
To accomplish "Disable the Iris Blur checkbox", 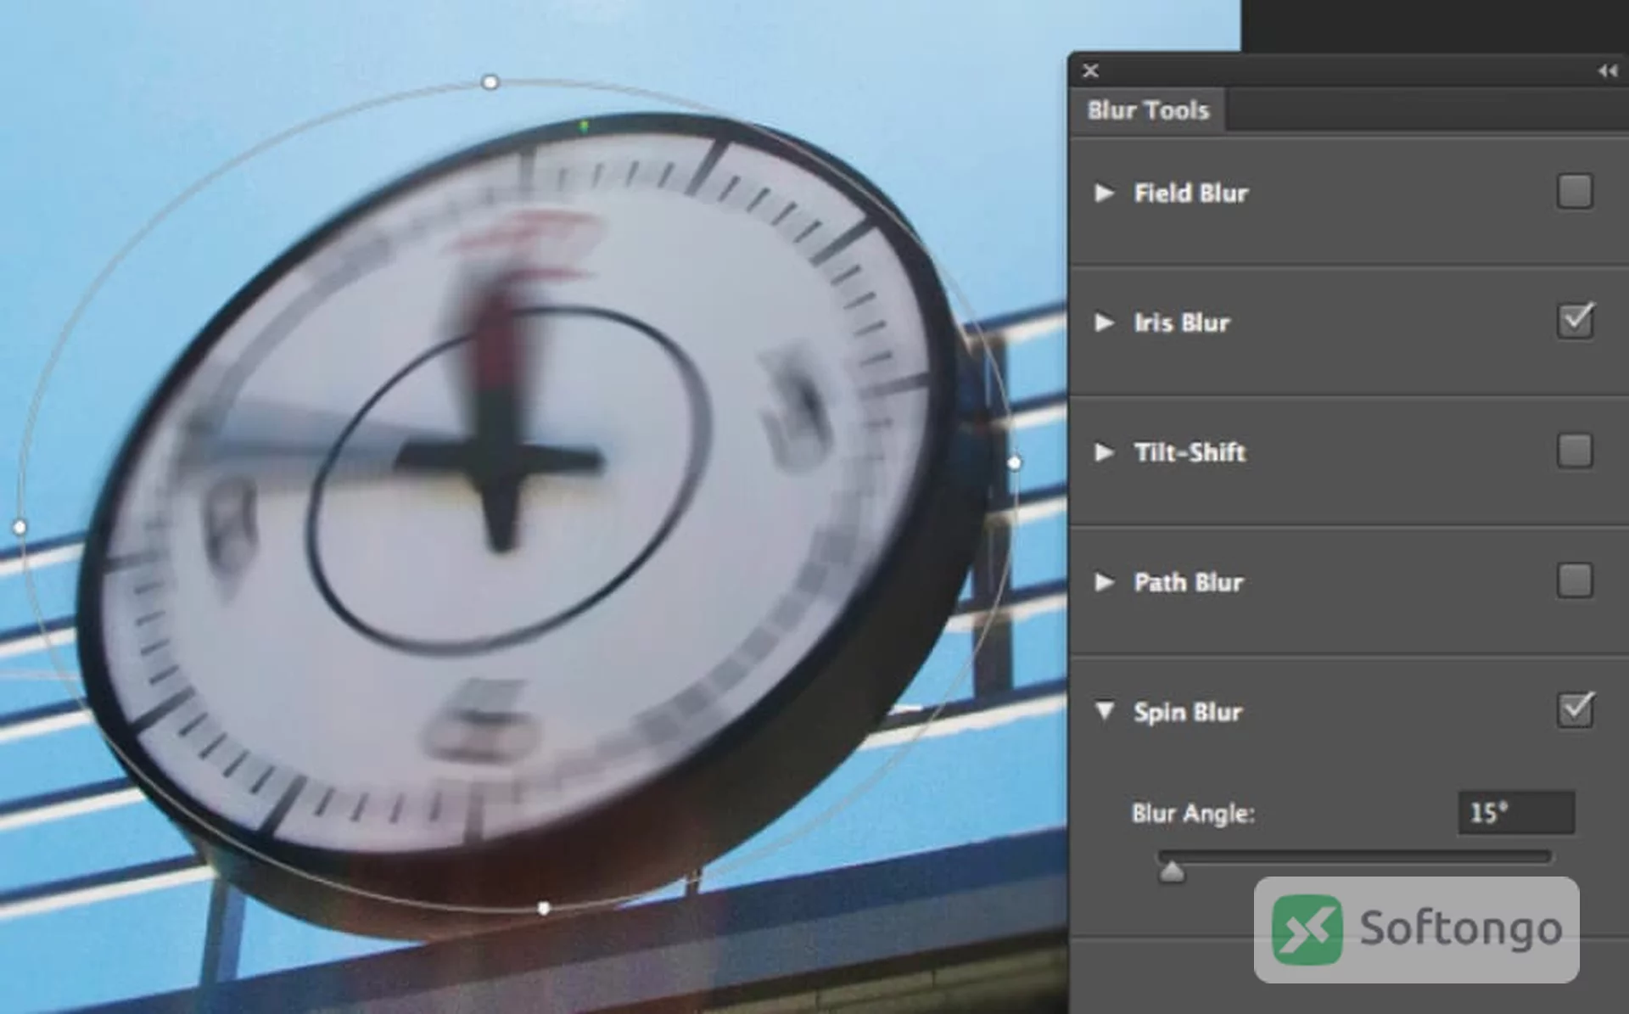I will click(1575, 321).
